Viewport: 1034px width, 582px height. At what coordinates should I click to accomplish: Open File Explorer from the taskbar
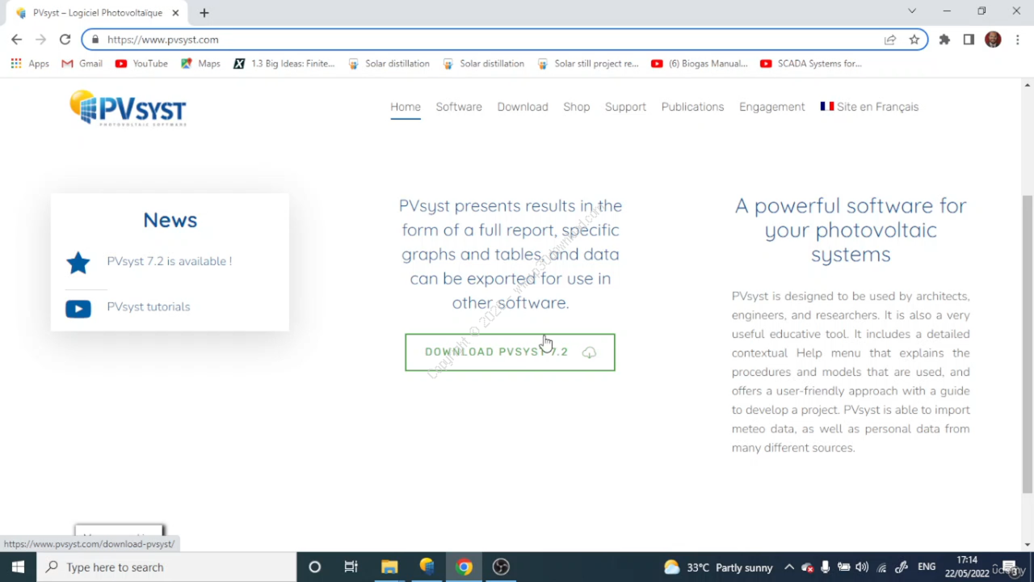click(389, 567)
